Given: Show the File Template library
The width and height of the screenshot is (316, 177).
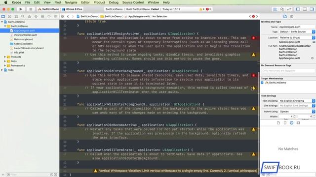Looking at the screenshot, I should click(278, 123).
